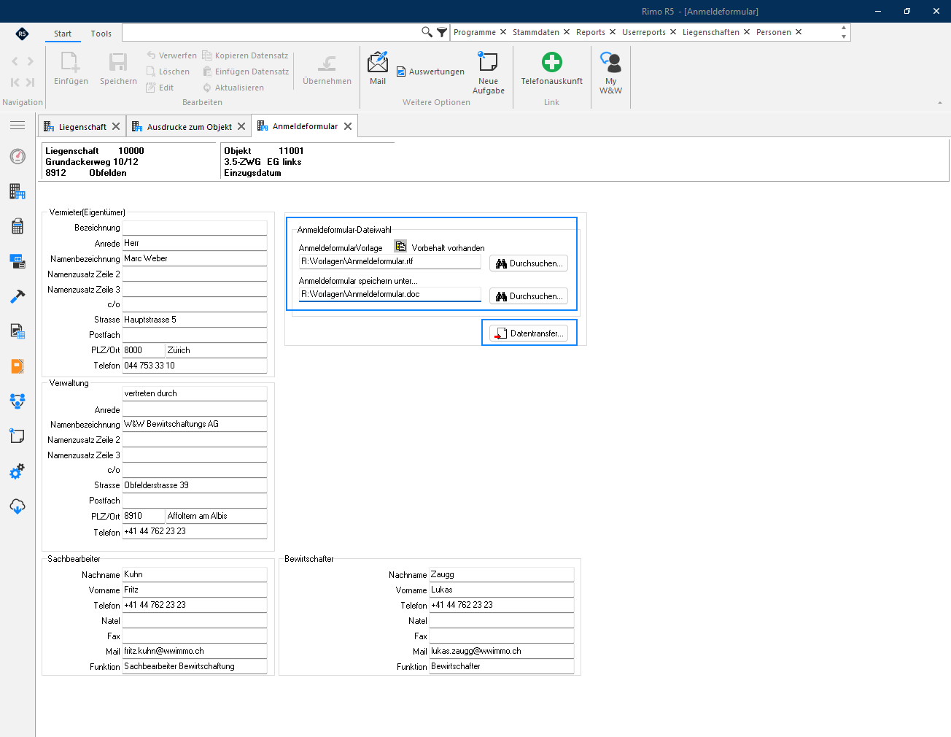Click Durchsuchen for speichern unter path
The width and height of the screenshot is (951, 737).
529,296
